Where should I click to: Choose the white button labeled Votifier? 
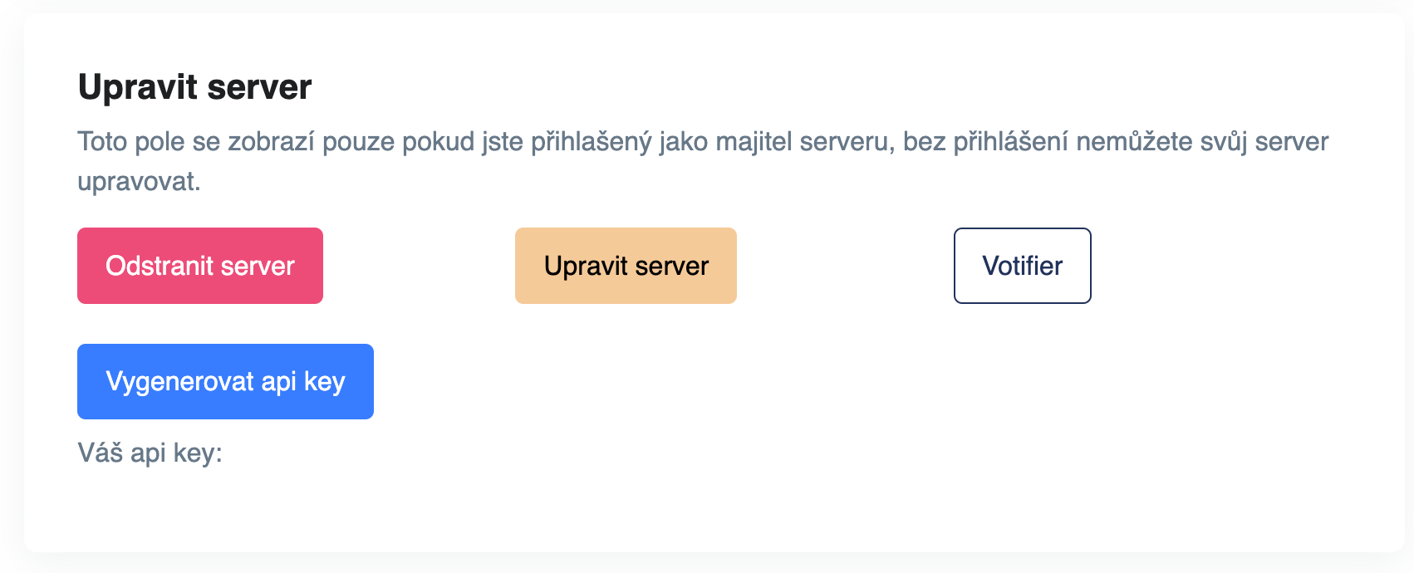click(x=1022, y=266)
